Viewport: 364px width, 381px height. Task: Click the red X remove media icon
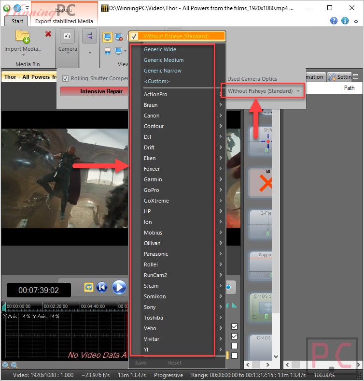tap(48, 34)
